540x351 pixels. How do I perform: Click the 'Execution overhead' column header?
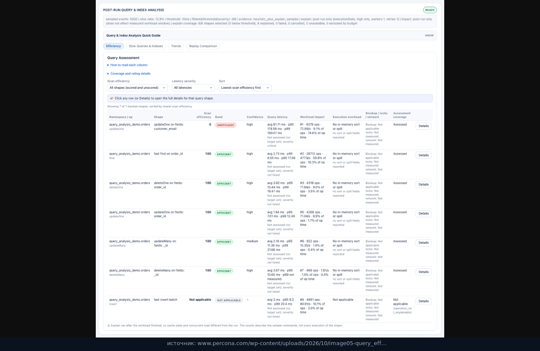pos(347,117)
